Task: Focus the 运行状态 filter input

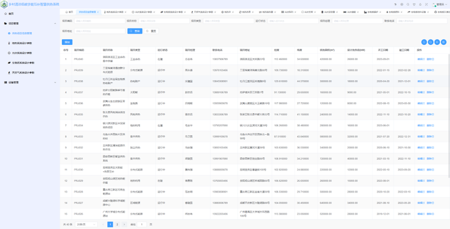Action: tap(293, 21)
